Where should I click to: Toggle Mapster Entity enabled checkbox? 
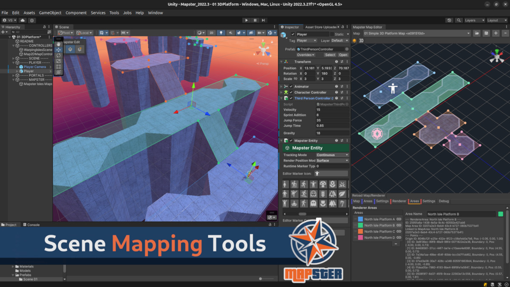tap(291, 140)
